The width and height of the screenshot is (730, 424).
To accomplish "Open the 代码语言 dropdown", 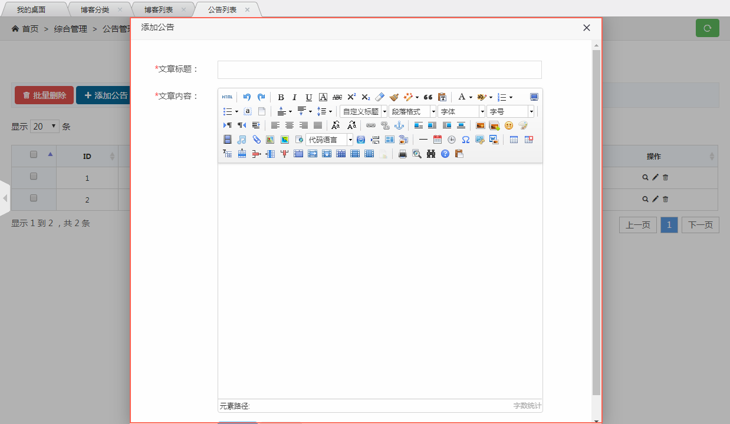I will click(x=329, y=140).
